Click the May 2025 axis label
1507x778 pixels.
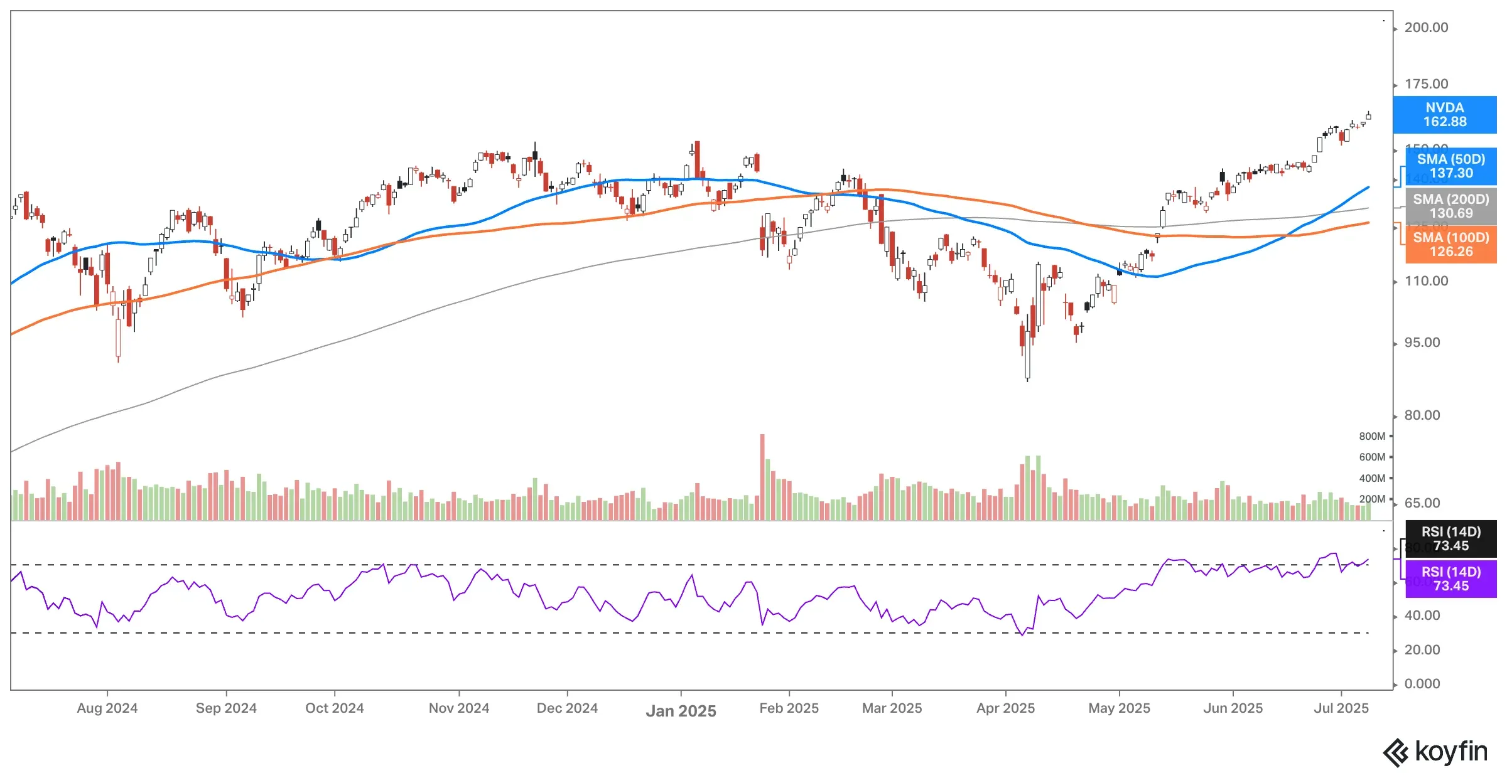pyautogui.click(x=1120, y=708)
